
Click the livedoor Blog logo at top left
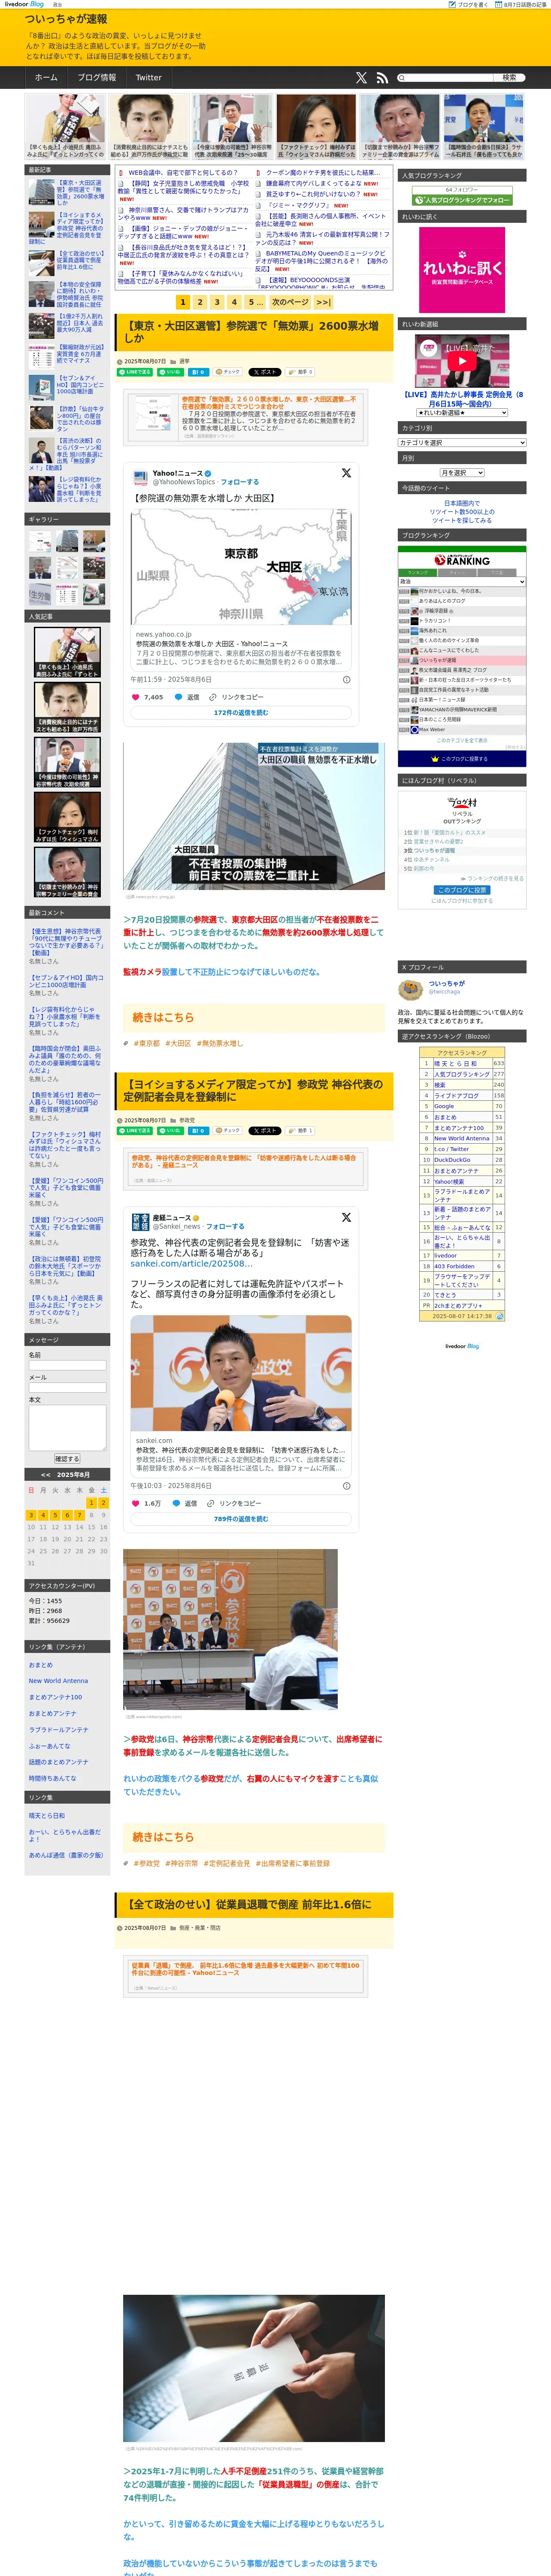(24, 4)
